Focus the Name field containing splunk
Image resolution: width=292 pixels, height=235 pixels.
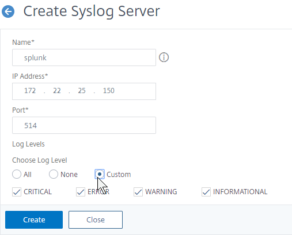click(x=84, y=57)
